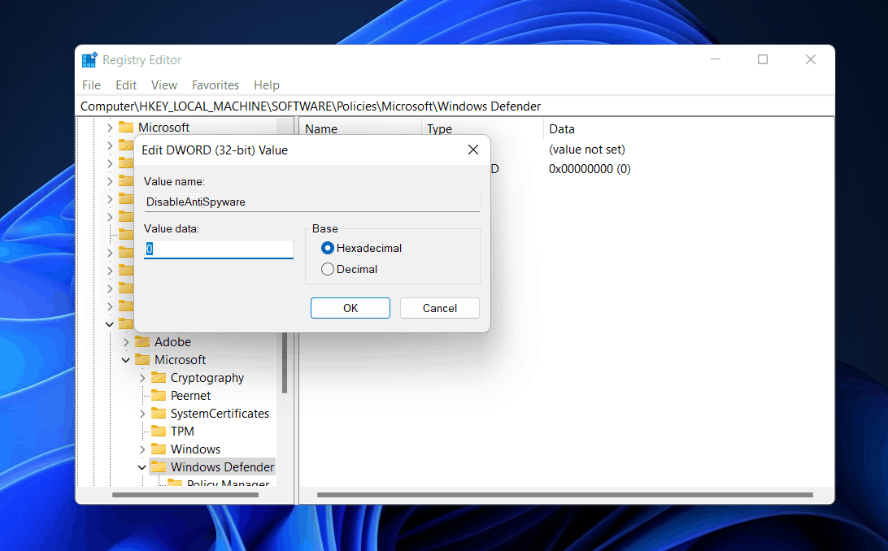Screen dimensions: 888x551
Task: Expand the Cryptography tree node
Action: (142, 378)
